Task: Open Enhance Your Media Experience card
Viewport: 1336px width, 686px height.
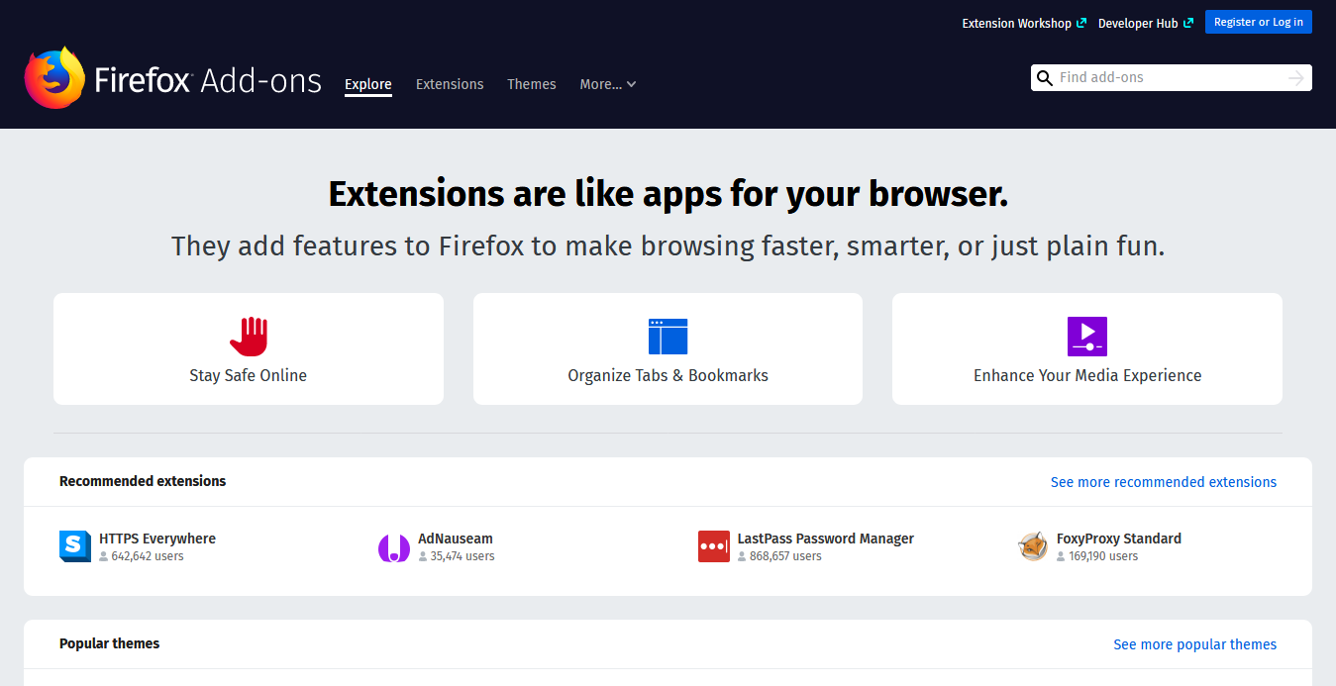Action: click(x=1087, y=348)
